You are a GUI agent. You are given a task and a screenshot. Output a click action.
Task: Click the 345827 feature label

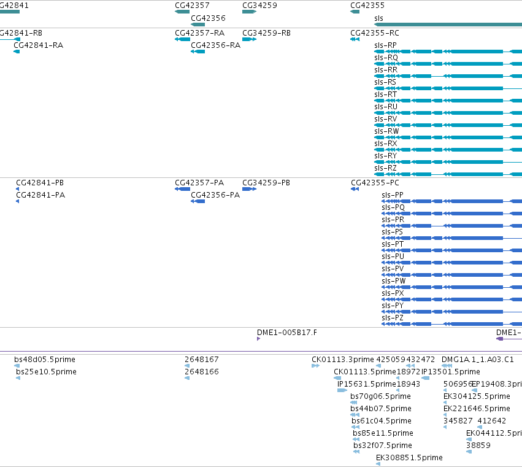point(458,421)
